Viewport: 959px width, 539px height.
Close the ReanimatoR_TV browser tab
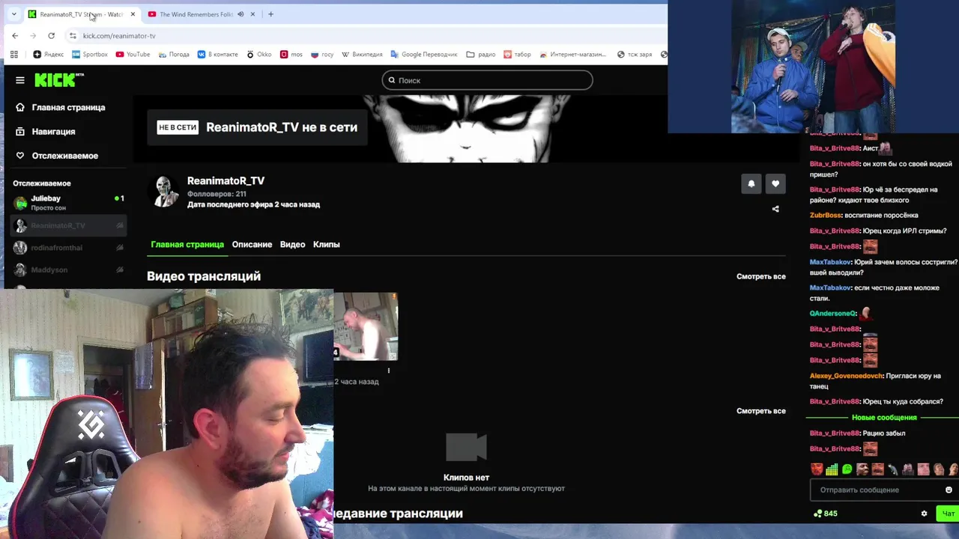tap(133, 14)
